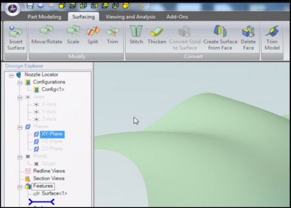Click the Stitch surfaces tool
The height and width of the screenshot is (208, 291).
136,35
